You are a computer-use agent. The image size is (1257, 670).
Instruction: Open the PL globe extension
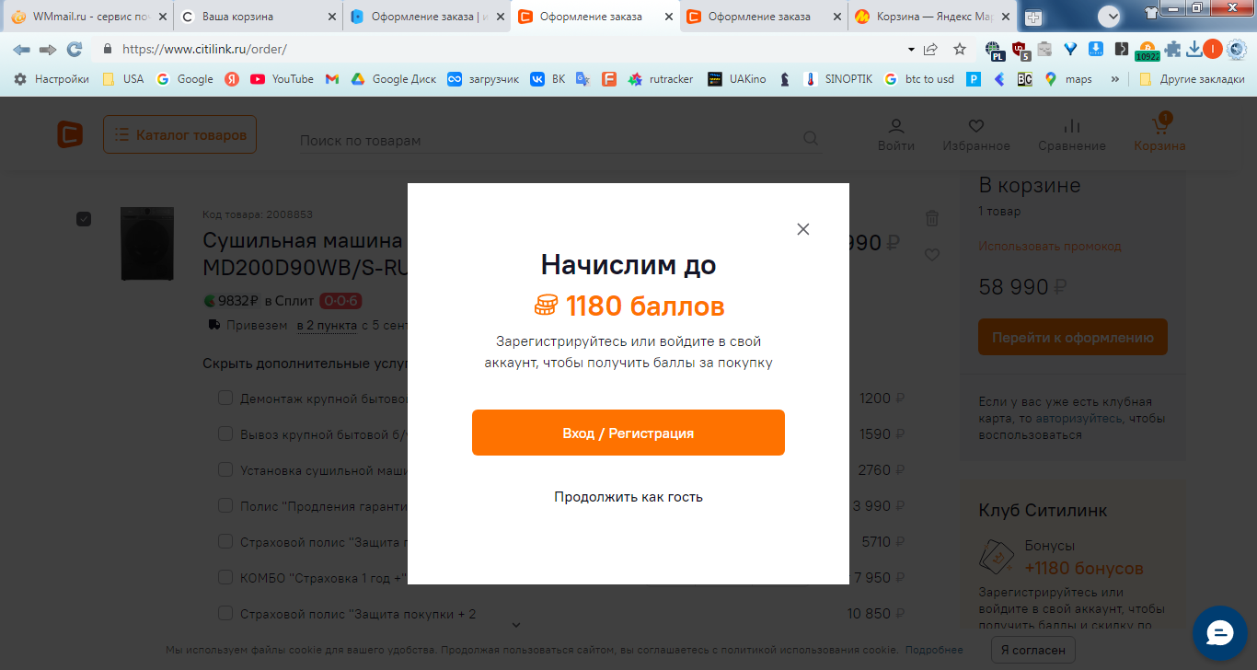[995, 50]
